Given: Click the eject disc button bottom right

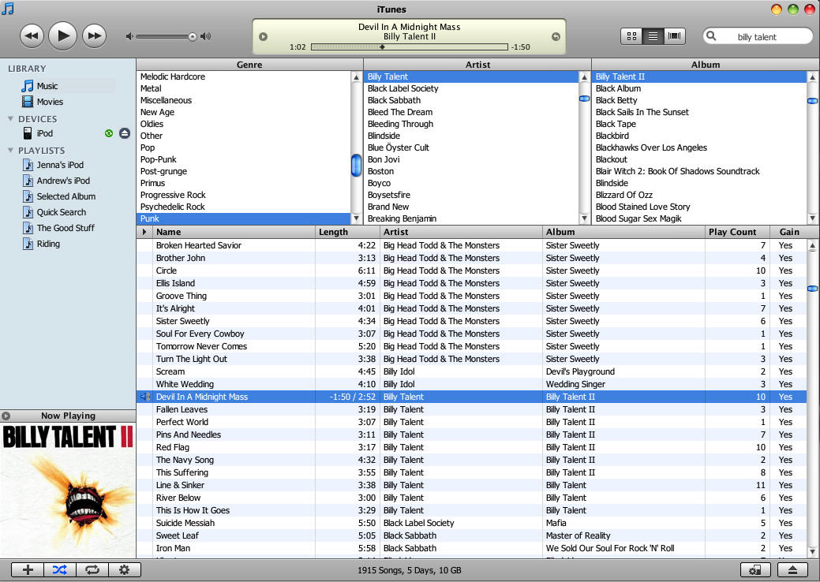Looking at the screenshot, I should (793, 570).
